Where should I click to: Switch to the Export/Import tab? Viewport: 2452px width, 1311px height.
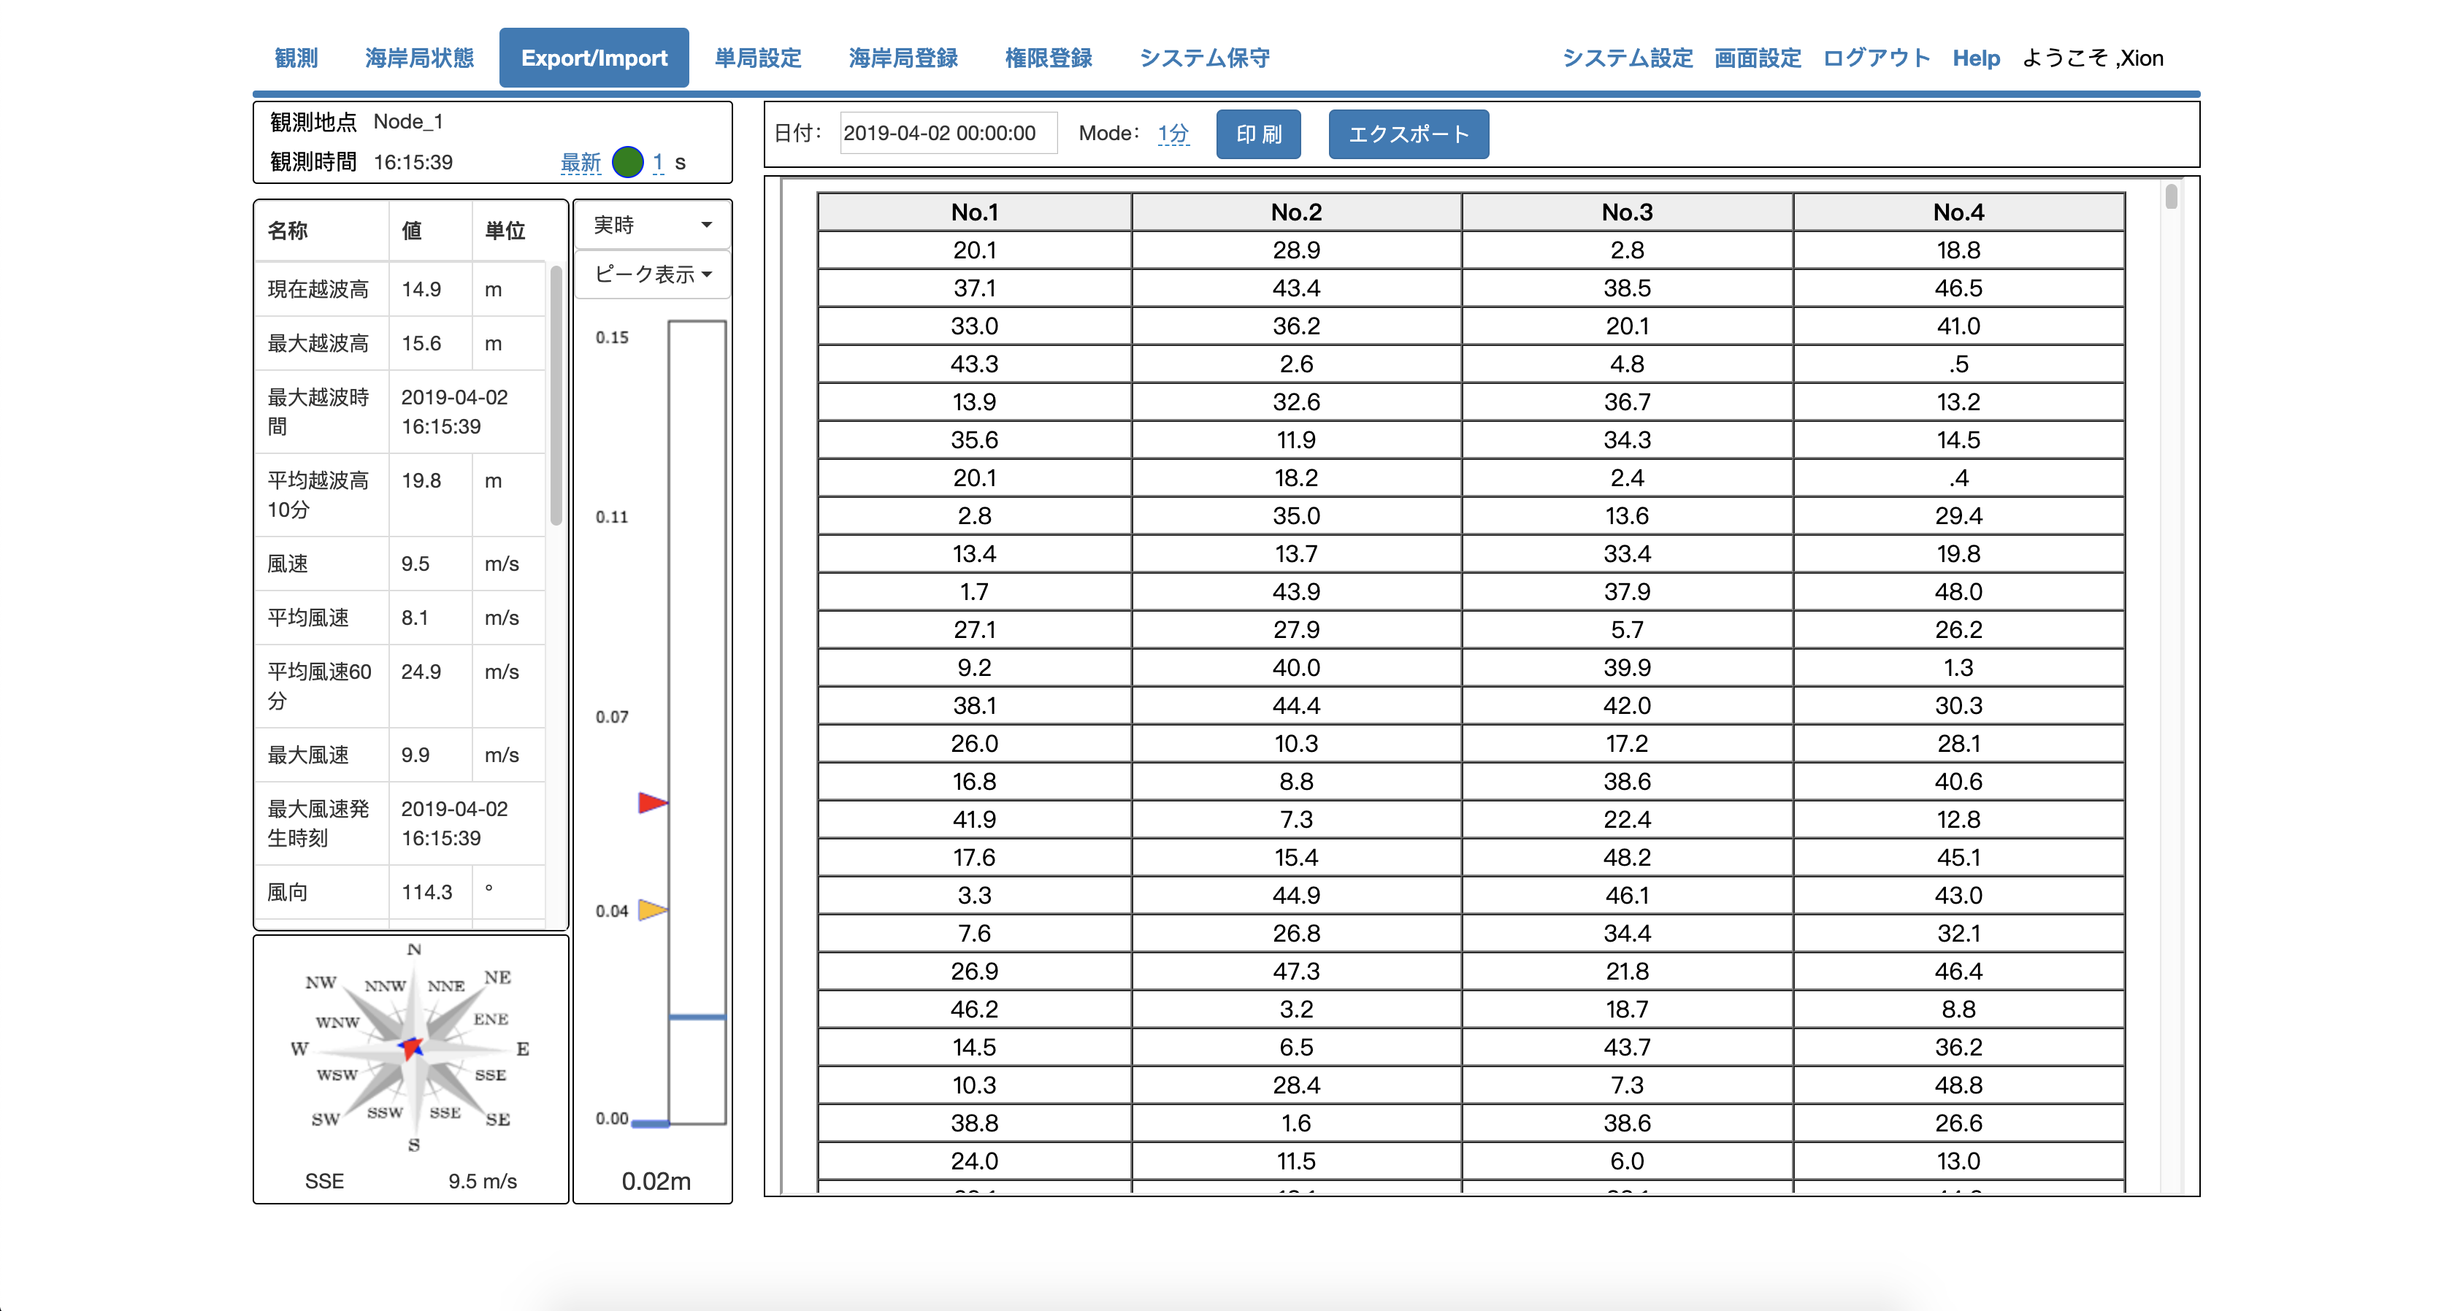[x=594, y=58]
